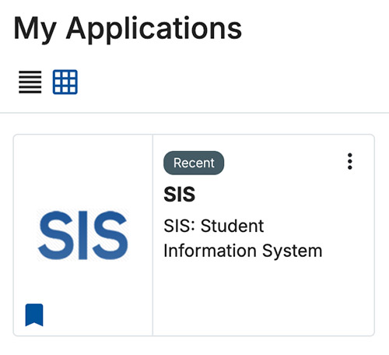Select the grid view icon

point(65,82)
